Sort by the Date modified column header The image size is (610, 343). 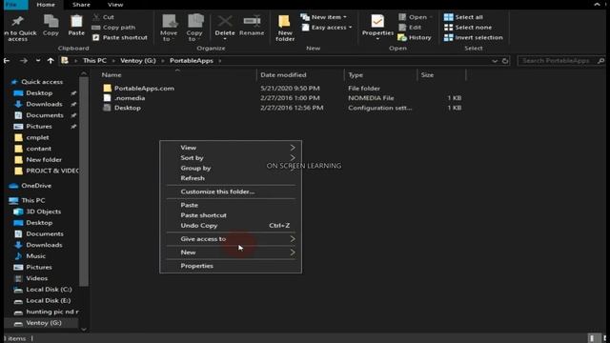tap(283, 74)
